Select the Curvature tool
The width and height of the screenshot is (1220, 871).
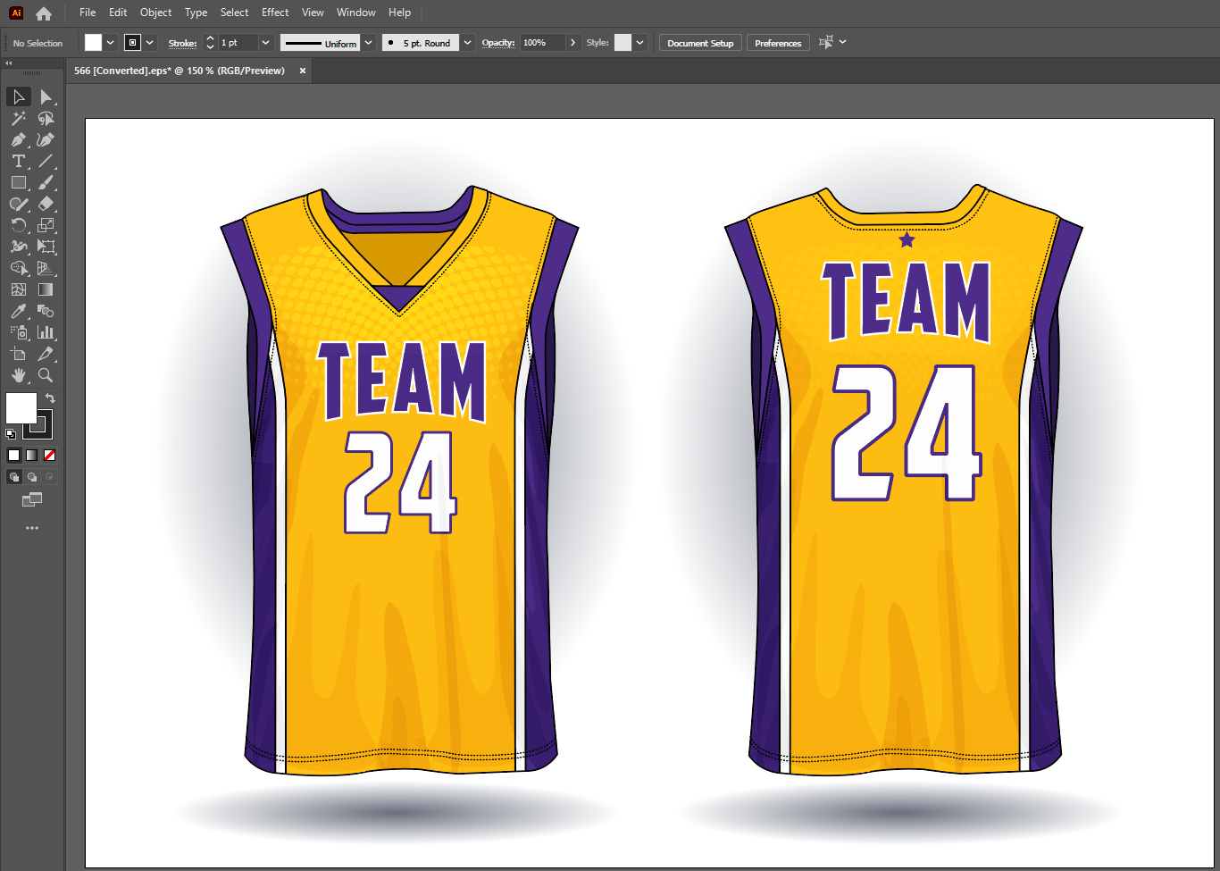click(x=46, y=139)
